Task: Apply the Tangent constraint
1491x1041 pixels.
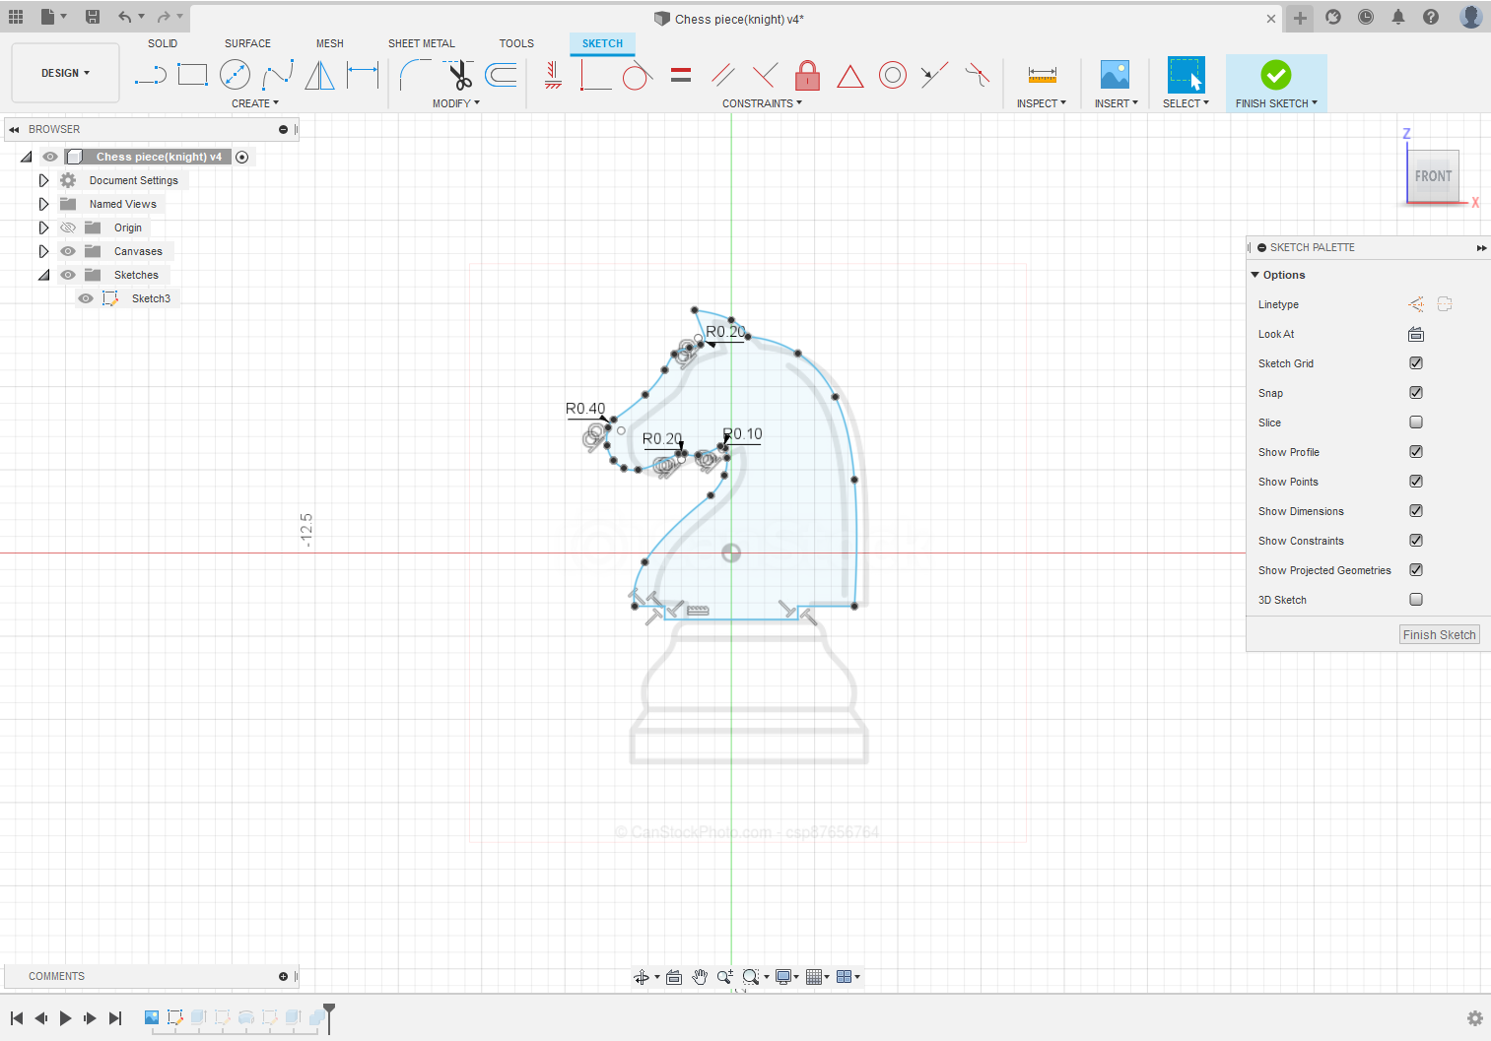Action: [x=638, y=75]
